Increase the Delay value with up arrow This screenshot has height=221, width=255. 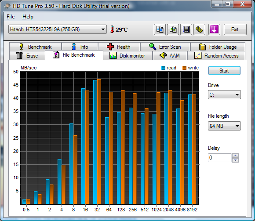tap(236, 156)
